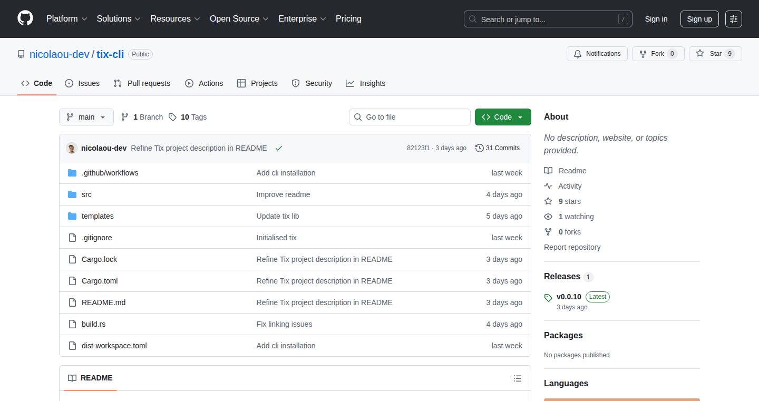Click the language breakdown color bar
759x401 pixels.
pos(622,399)
